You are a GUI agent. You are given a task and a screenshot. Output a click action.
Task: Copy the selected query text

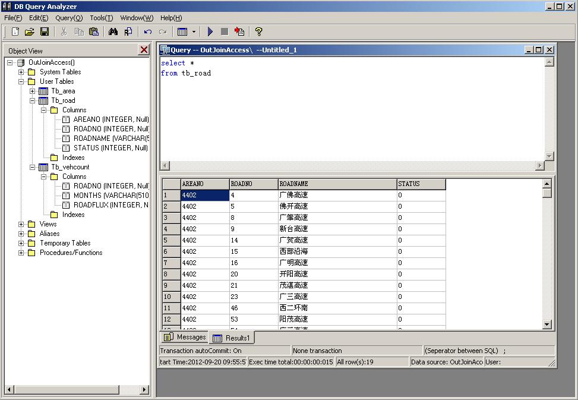pos(80,31)
